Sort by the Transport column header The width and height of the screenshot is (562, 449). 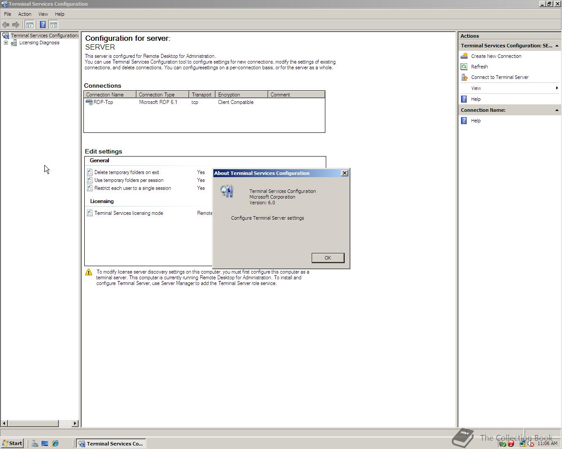pos(202,95)
